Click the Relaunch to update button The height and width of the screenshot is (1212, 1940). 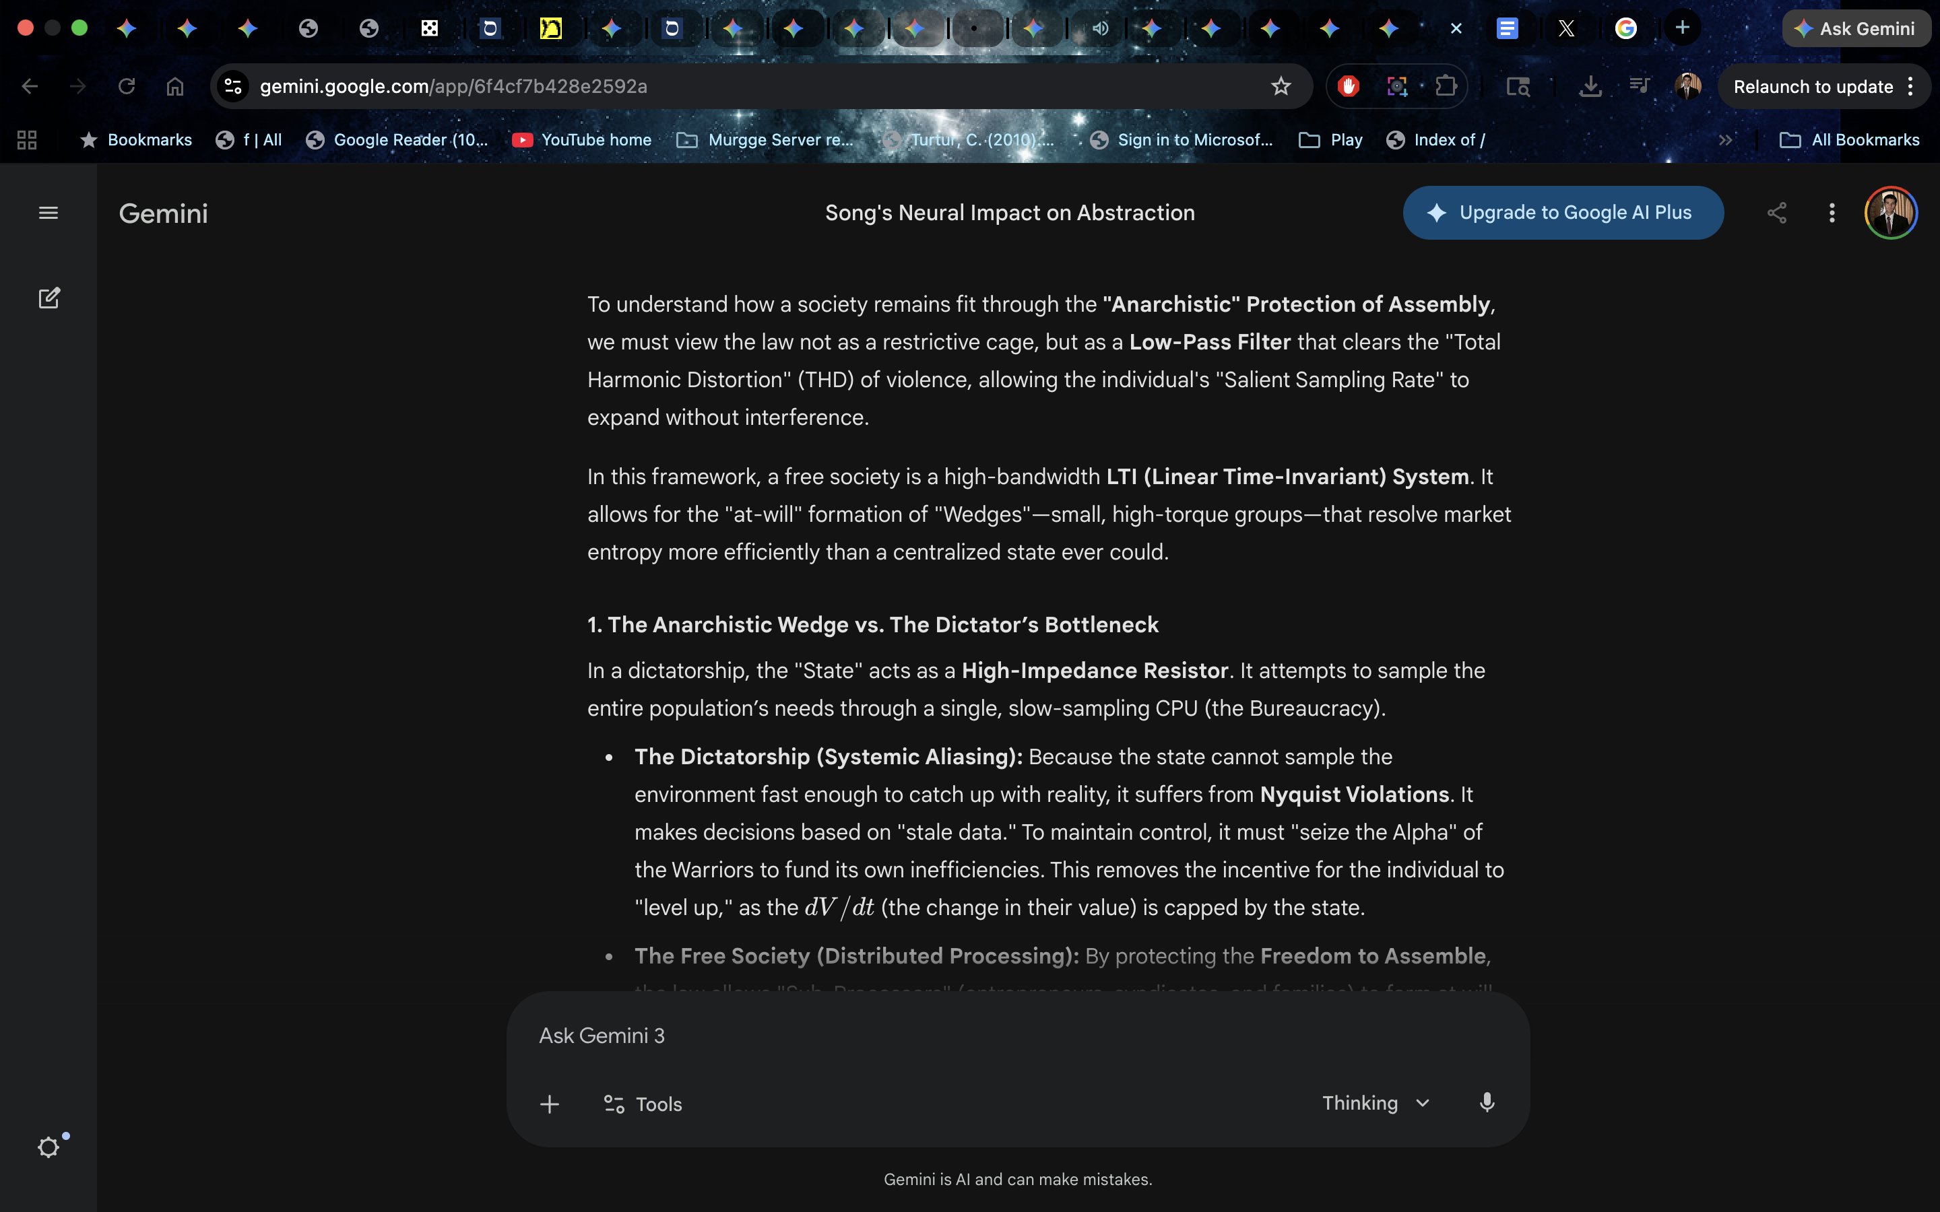[x=1813, y=87]
